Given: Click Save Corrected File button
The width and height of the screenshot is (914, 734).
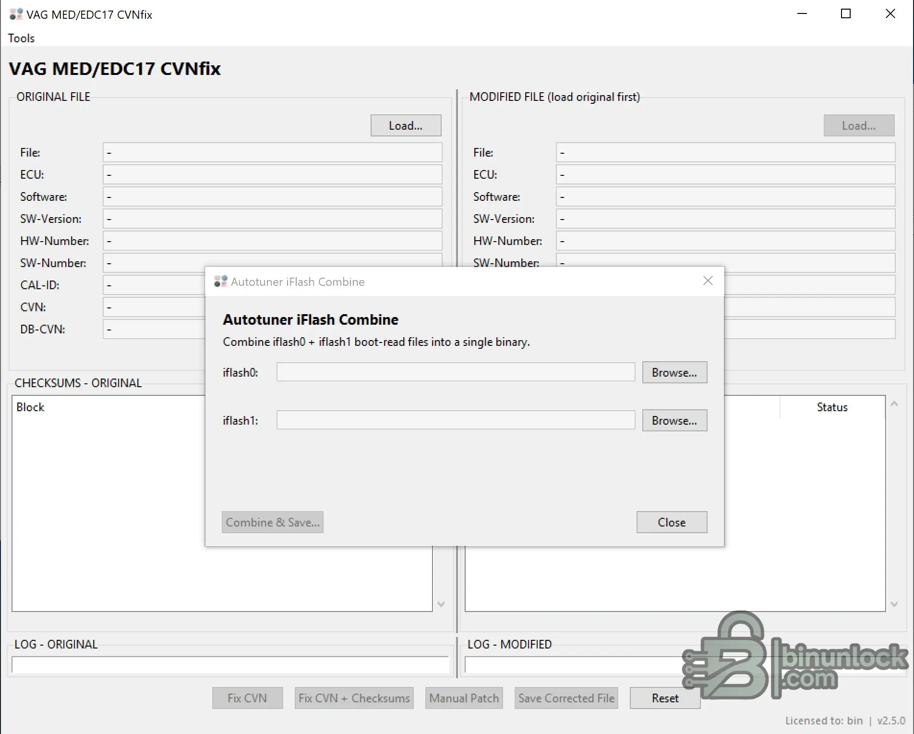Looking at the screenshot, I should [566, 698].
